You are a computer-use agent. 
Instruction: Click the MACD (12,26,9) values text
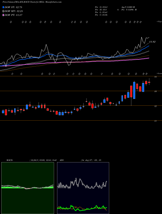pyautogui.click(x=43, y=160)
